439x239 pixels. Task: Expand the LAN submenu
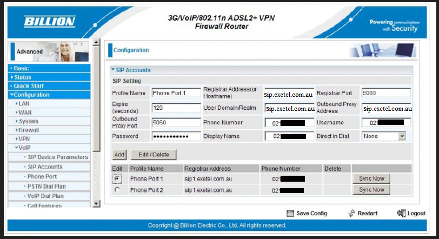(17, 103)
